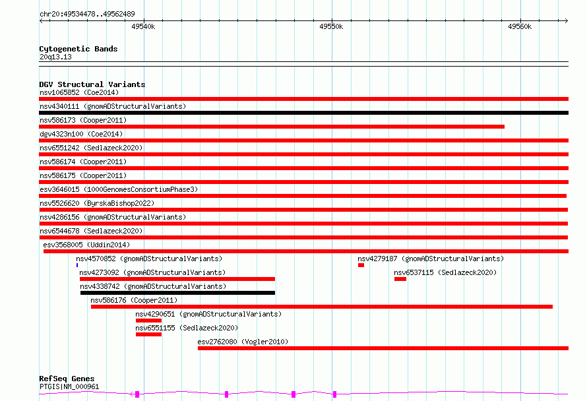Screen dimensions: 587x401
Task: Click the nsv6551155 (Sedlazeck2020) red bar
Action: coord(148,334)
